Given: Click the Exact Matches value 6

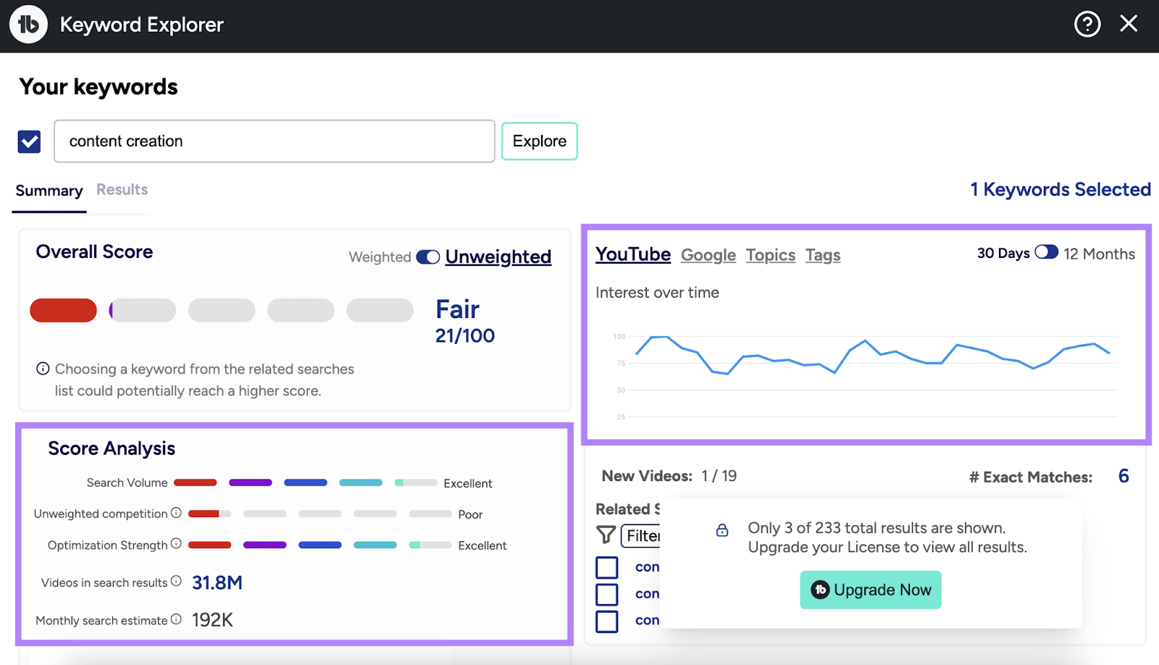Looking at the screenshot, I should pyautogui.click(x=1124, y=476).
